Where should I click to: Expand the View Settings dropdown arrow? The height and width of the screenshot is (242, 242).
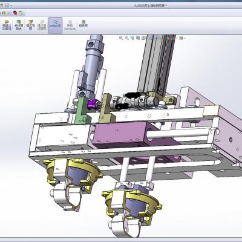tap(185, 38)
